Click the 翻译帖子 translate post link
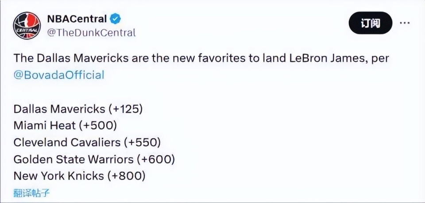This screenshot has width=425, height=203. click(31, 193)
